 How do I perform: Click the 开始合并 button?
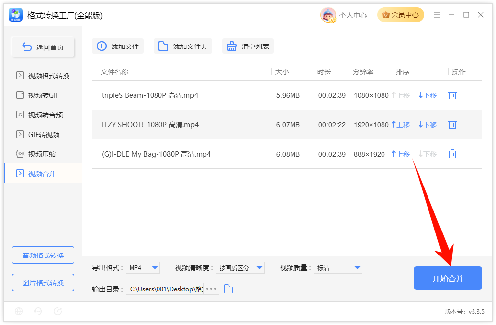pyautogui.click(x=448, y=278)
